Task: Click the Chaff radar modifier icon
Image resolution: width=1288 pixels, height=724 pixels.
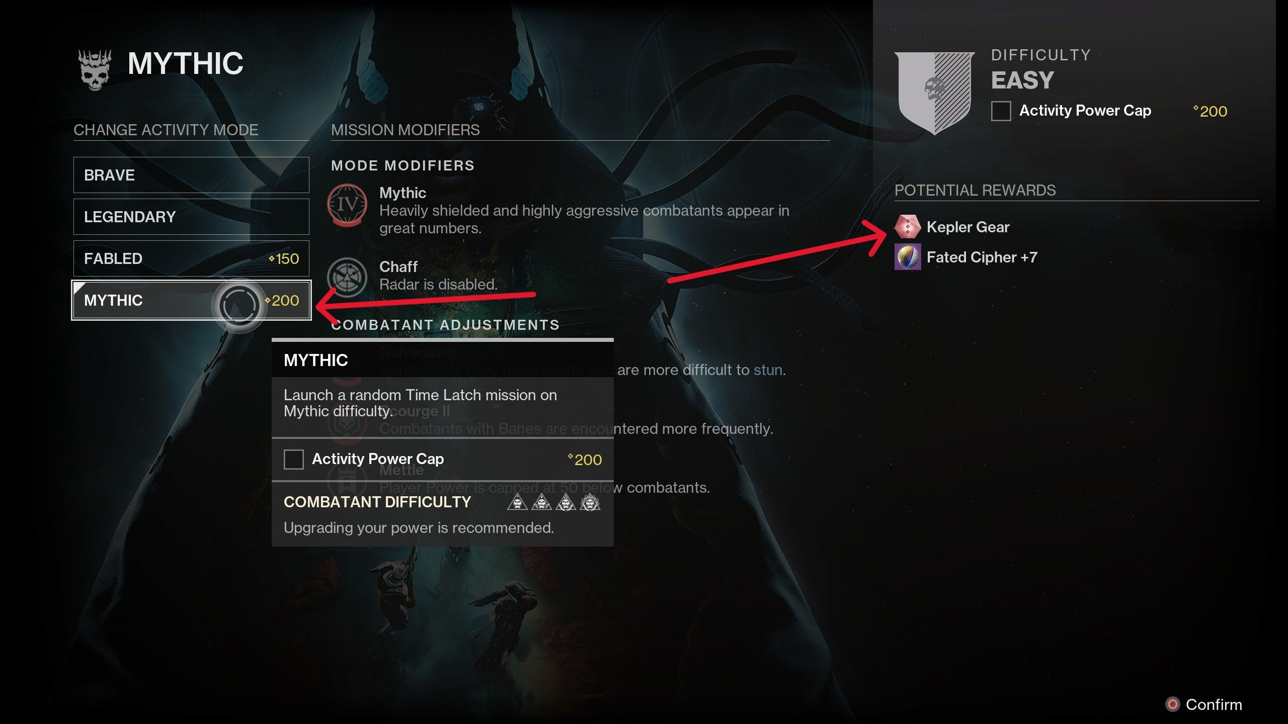Action: point(347,277)
